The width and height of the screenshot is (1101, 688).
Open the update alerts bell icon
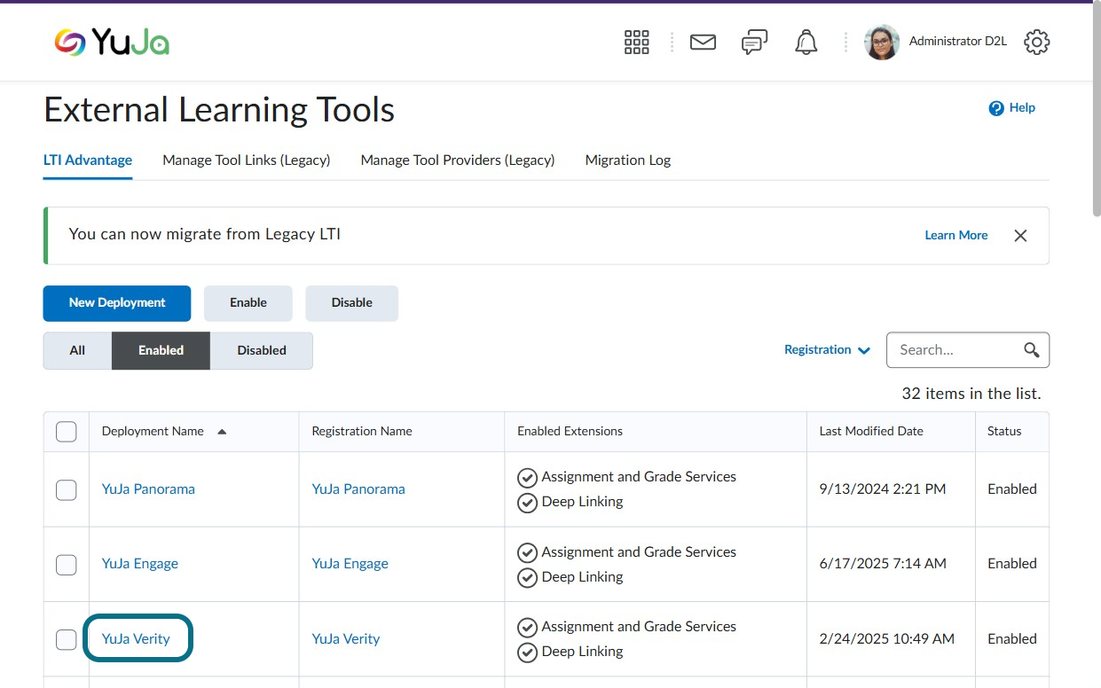click(806, 42)
